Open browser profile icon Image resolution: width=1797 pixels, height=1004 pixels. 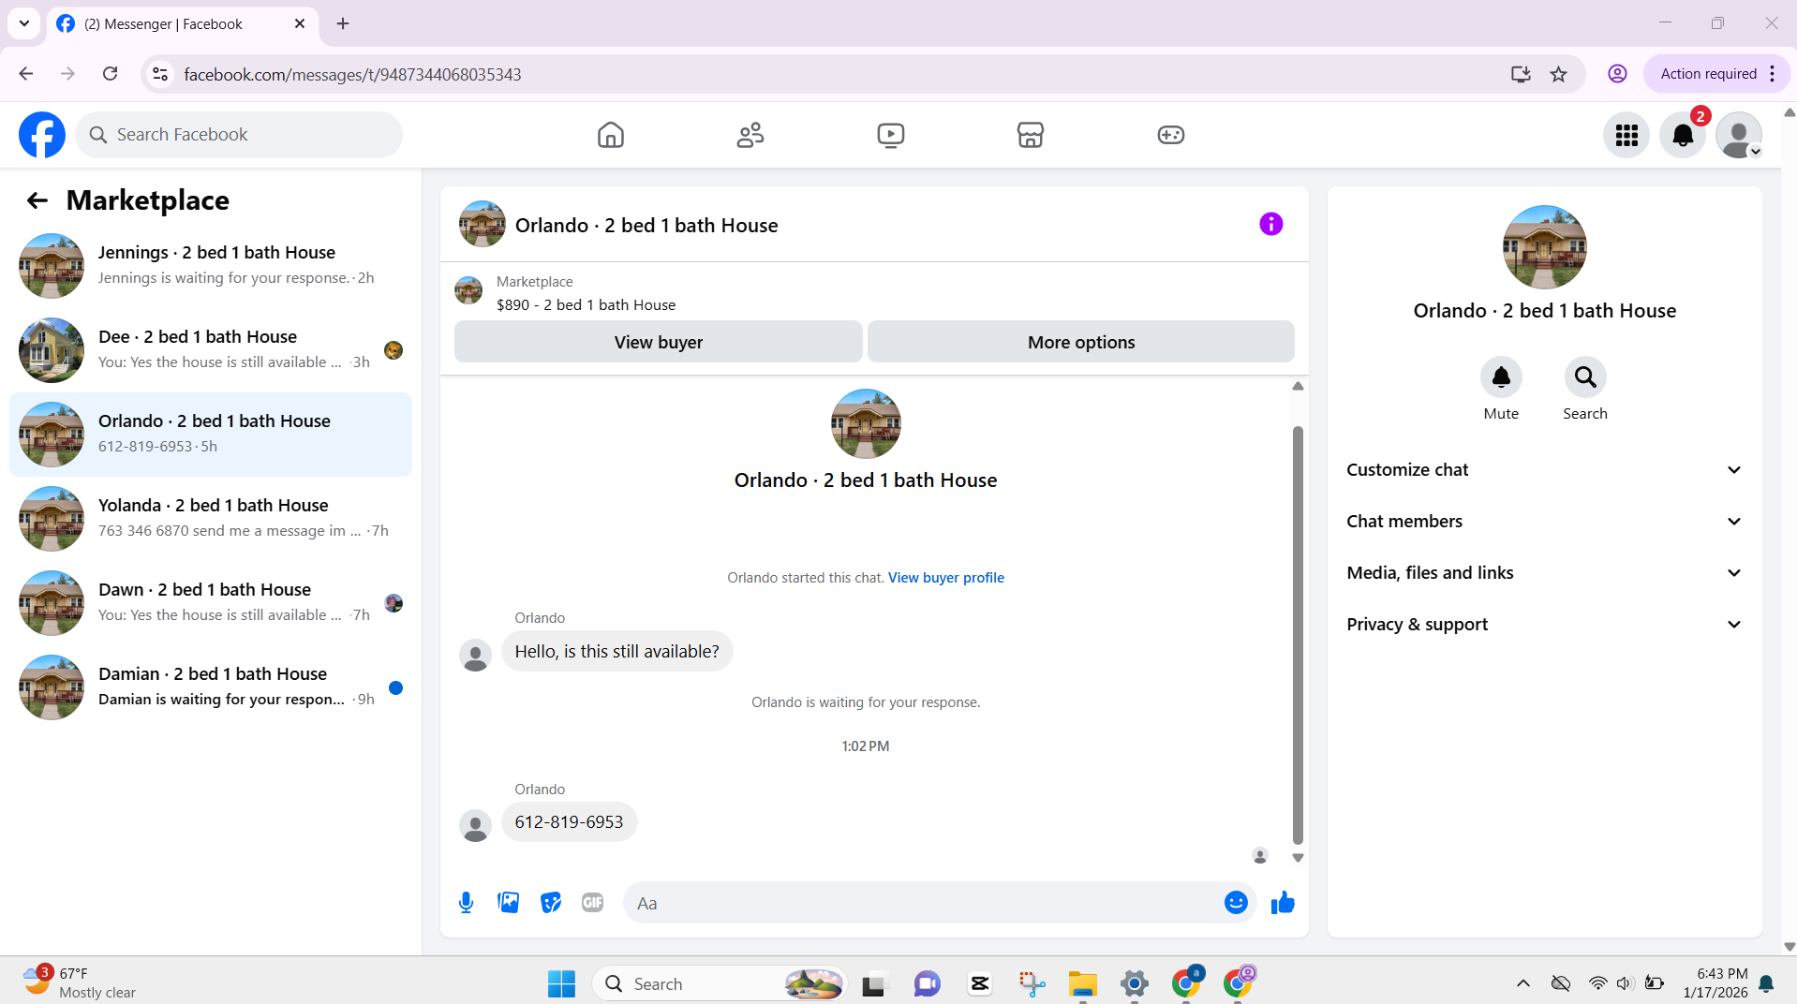tap(1617, 74)
